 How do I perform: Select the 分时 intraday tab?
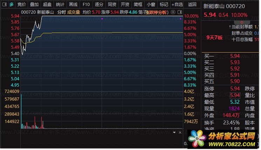(x=62, y=12)
